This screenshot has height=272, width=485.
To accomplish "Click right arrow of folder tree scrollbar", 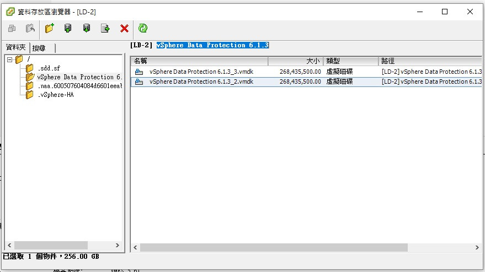I will [x=117, y=245].
